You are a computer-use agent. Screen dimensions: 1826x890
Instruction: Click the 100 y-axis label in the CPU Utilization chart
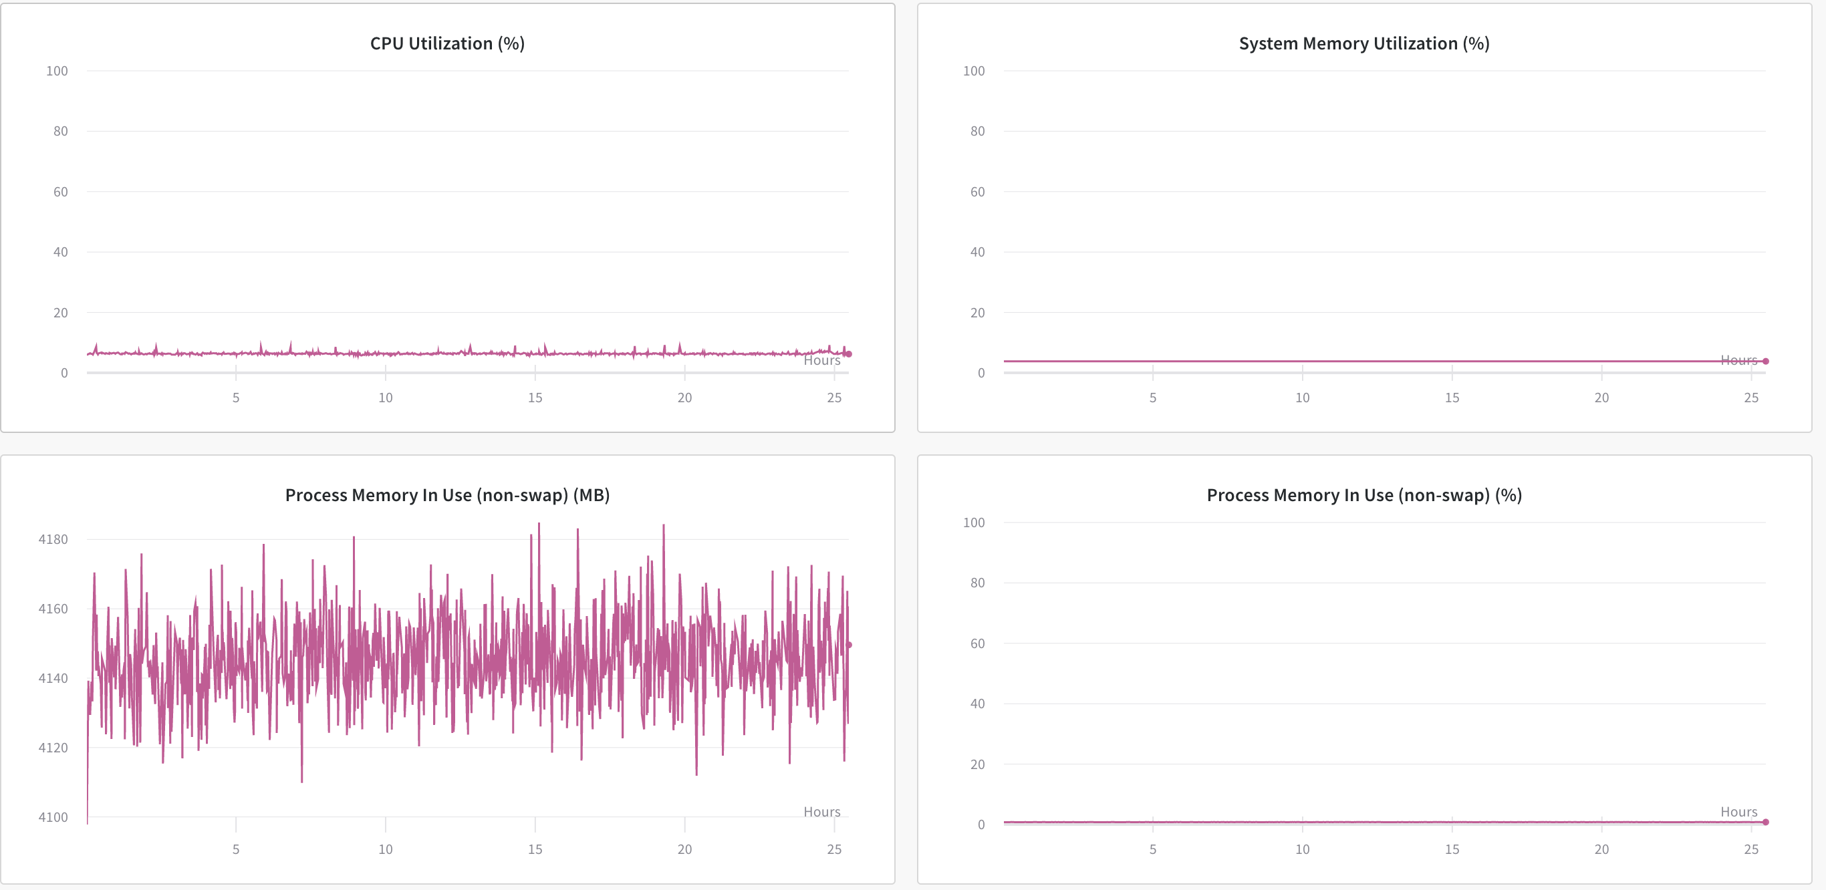tap(57, 71)
